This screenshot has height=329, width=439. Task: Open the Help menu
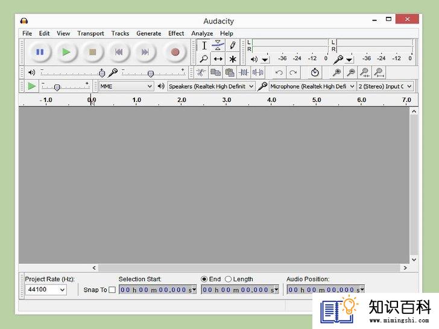[227, 33]
